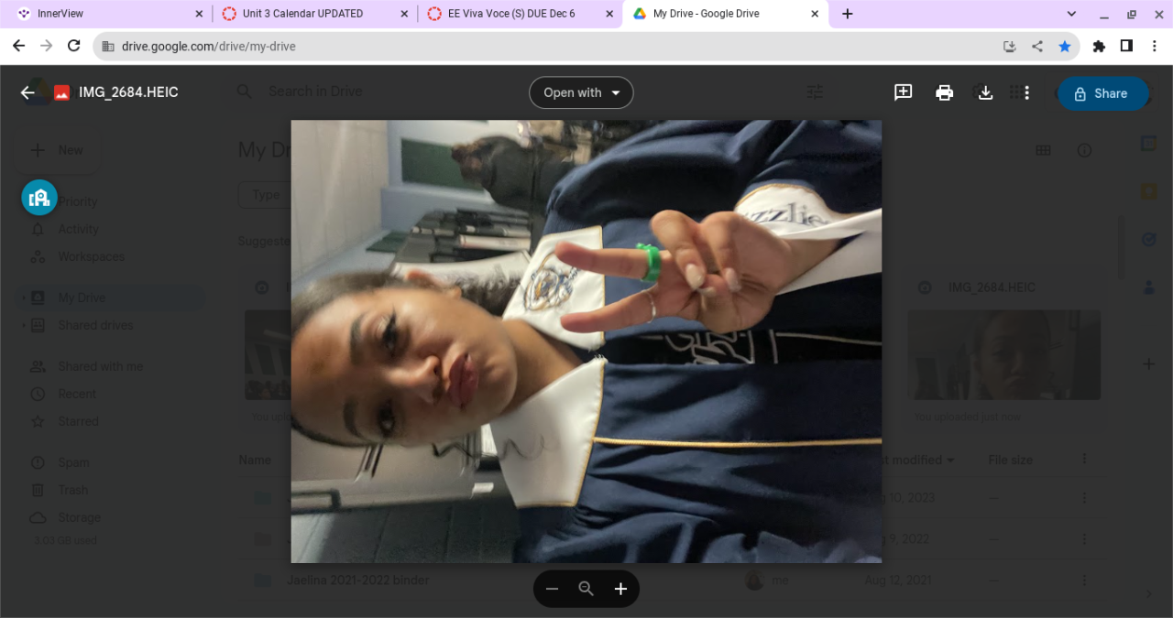Viewport: 1173px width, 618px height.
Task: Open Google Contacts side panel icon
Action: [x=1149, y=287]
